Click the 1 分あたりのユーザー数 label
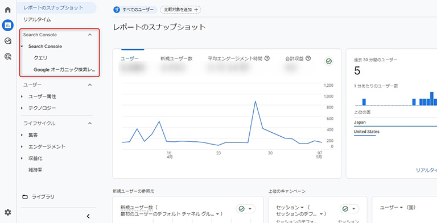The height and width of the screenshot is (223, 437). (x=376, y=86)
